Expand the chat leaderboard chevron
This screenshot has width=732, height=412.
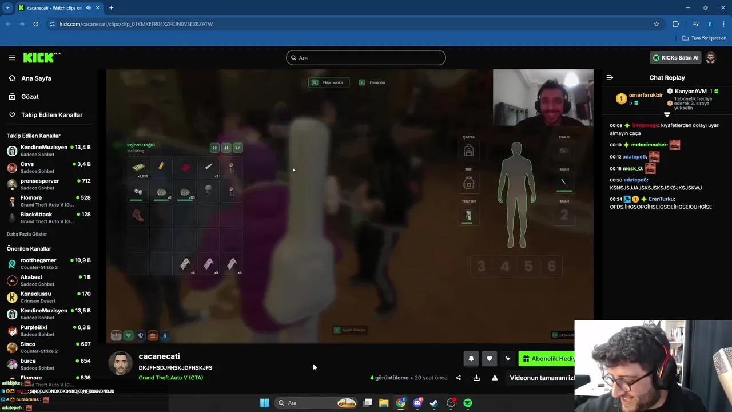(x=667, y=114)
